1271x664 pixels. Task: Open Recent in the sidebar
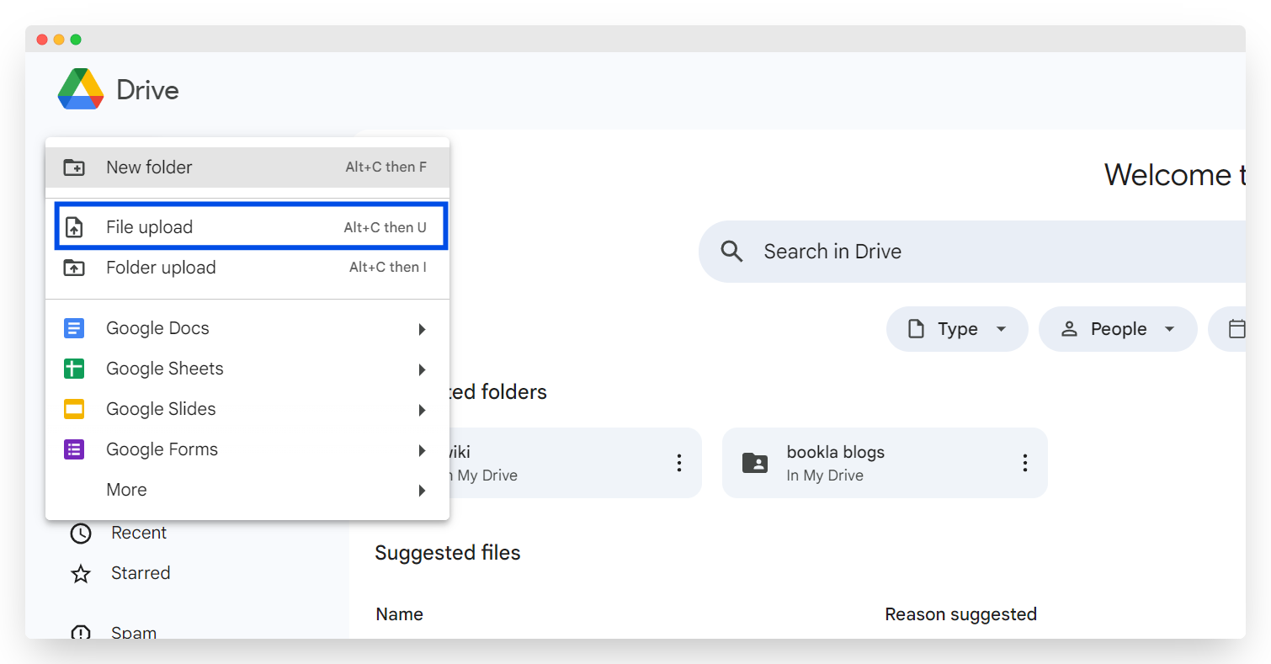138,533
